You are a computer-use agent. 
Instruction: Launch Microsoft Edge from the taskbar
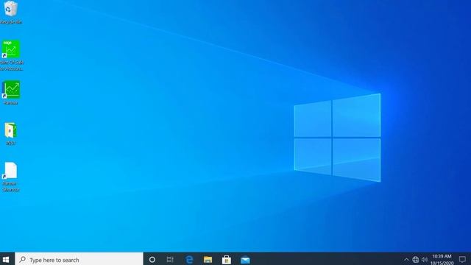[x=189, y=260]
